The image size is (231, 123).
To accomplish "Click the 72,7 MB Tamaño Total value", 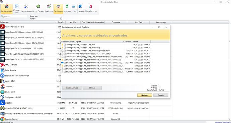I will pos(161,90).
